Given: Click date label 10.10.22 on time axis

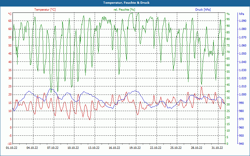Looking at the screenshot, I should (x=73, y=148).
